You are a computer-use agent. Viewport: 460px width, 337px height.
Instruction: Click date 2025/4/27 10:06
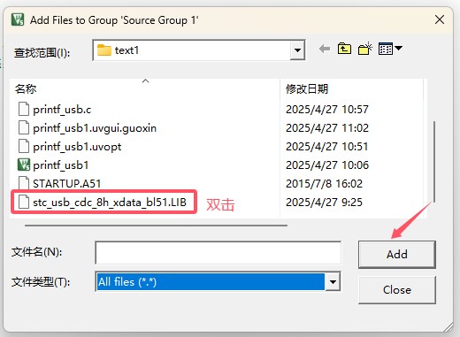[x=327, y=165]
